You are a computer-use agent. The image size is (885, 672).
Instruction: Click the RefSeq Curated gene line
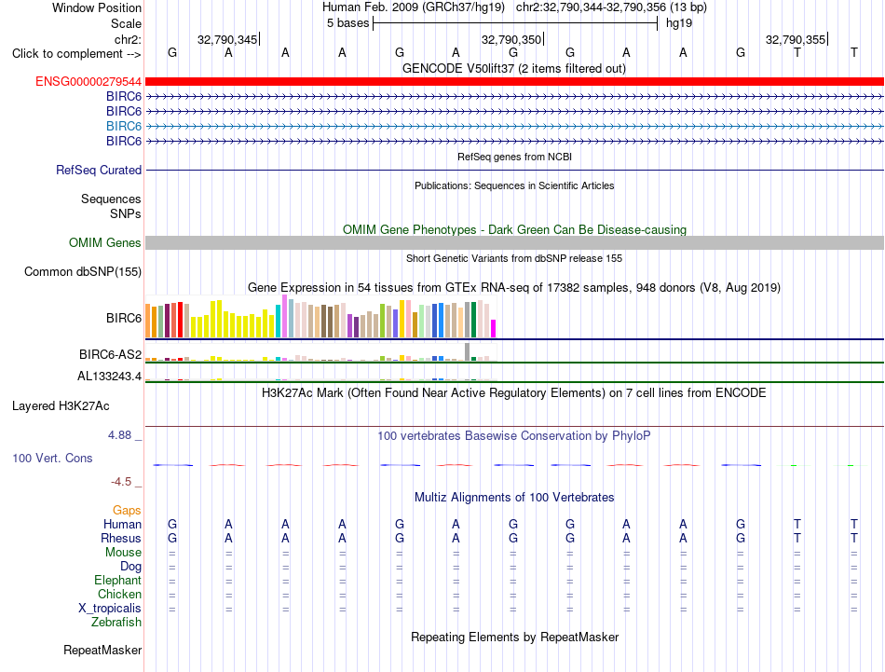coord(514,170)
